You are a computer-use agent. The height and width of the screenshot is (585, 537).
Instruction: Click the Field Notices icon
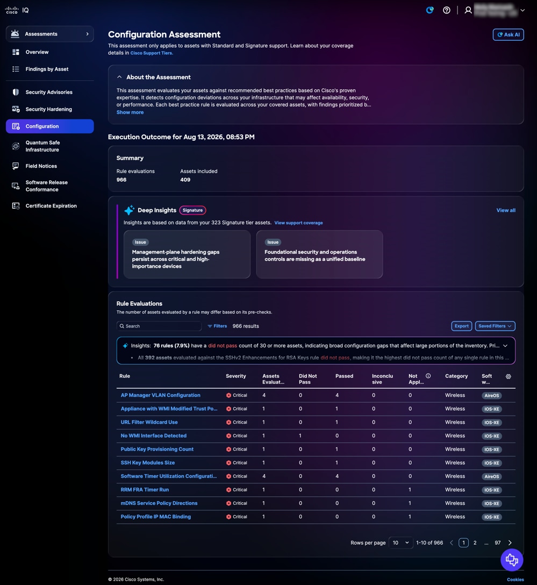point(16,166)
